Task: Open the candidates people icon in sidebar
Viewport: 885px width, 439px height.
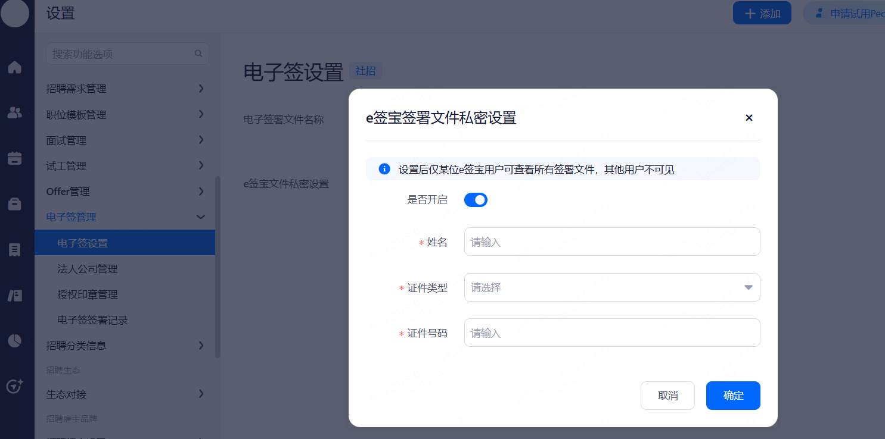Action: pyautogui.click(x=14, y=112)
